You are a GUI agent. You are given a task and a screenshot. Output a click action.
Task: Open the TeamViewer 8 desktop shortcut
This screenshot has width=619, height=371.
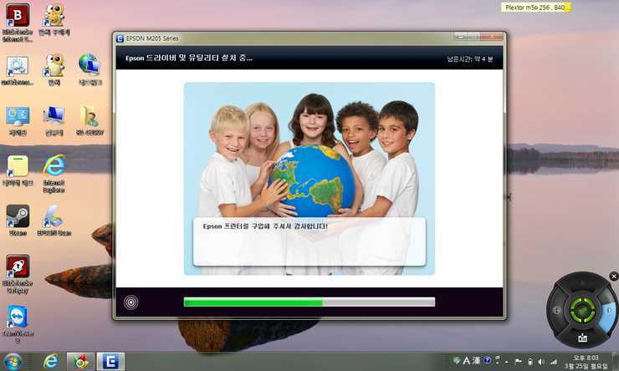tap(18, 319)
